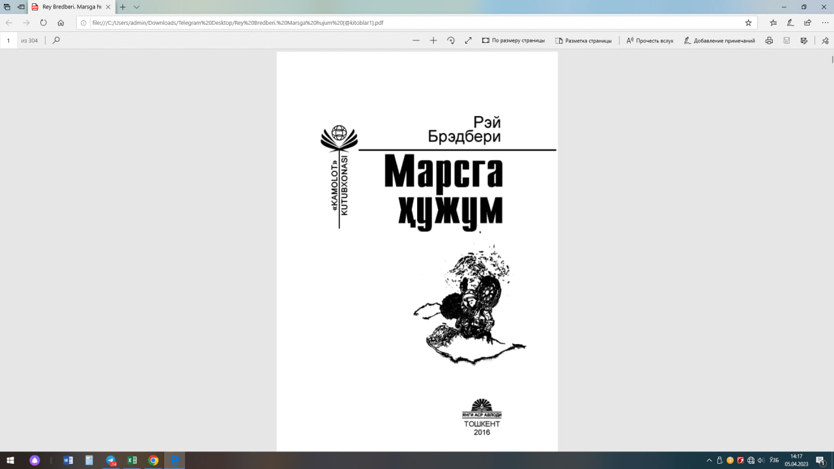This screenshot has width=834, height=469.
Task: Open Windows notification center
Action: coord(821,461)
